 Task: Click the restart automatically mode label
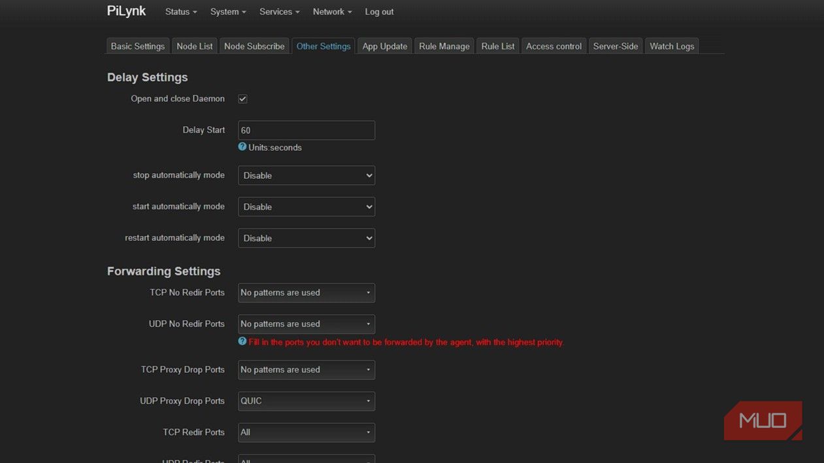pos(174,238)
